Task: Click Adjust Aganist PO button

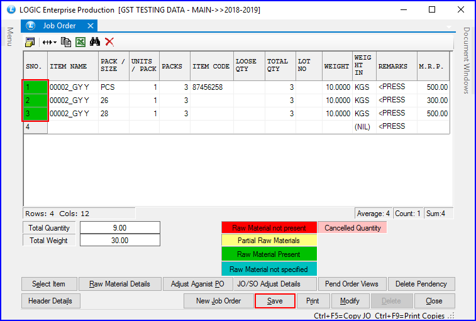Action: (x=198, y=284)
